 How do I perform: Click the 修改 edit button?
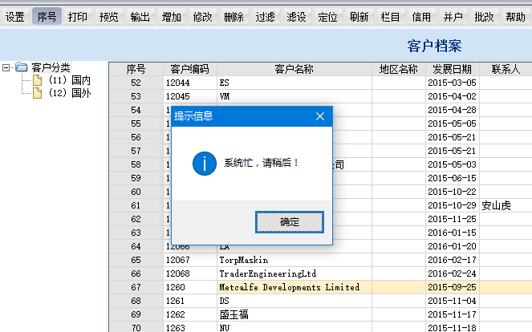tap(202, 16)
